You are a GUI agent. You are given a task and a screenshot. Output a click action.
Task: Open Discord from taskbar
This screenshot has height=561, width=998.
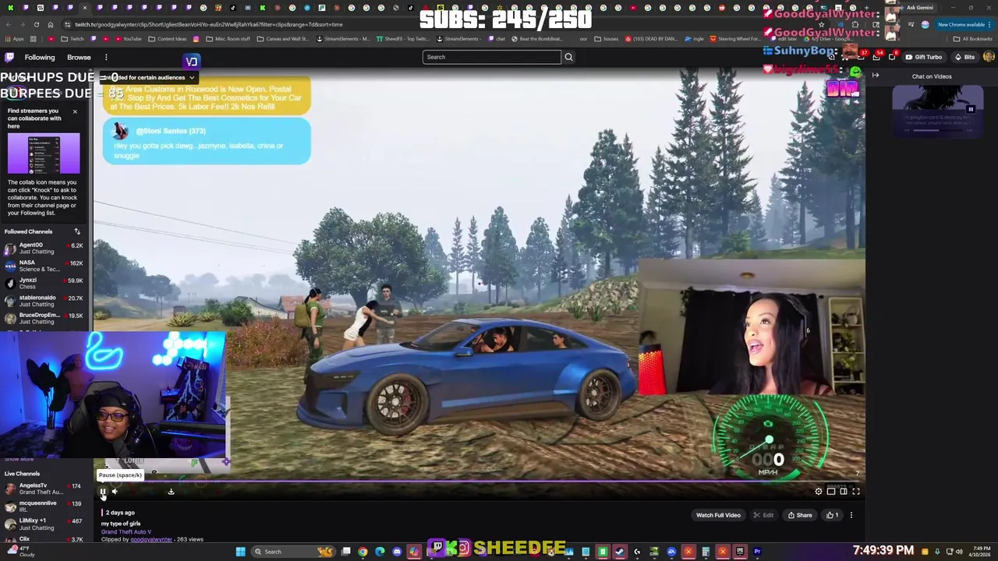click(397, 552)
